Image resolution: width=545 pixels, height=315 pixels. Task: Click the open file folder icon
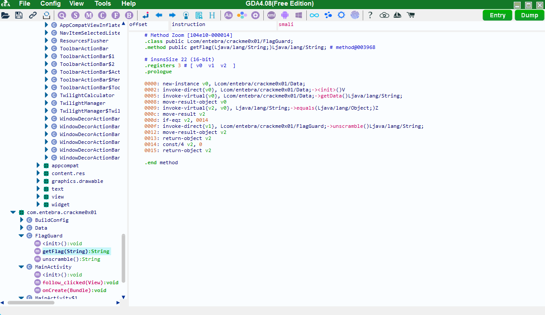(x=6, y=15)
